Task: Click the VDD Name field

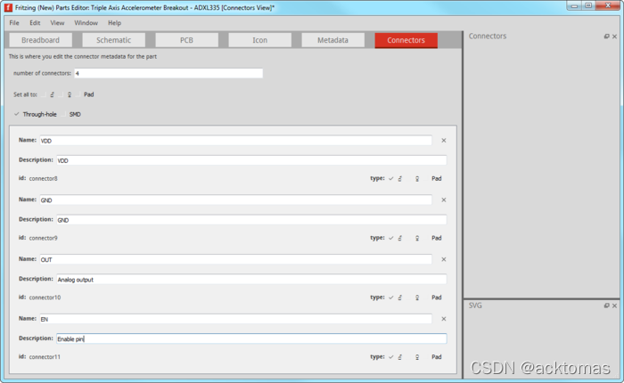Action: click(x=235, y=141)
